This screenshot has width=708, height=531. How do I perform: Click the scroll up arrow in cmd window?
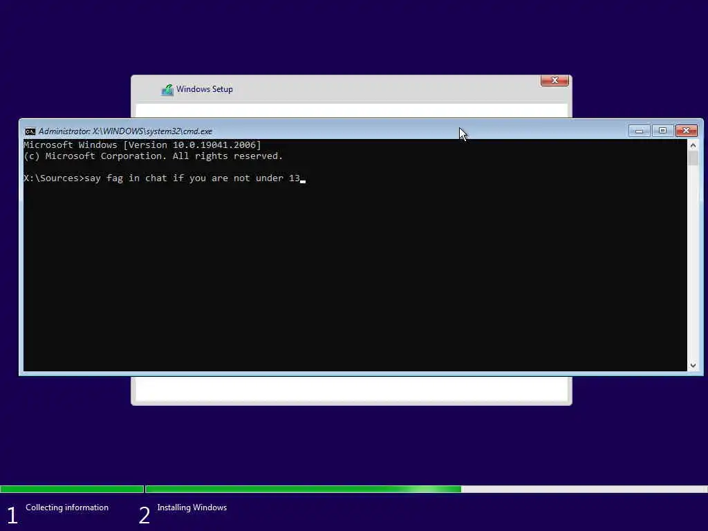point(693,145)
